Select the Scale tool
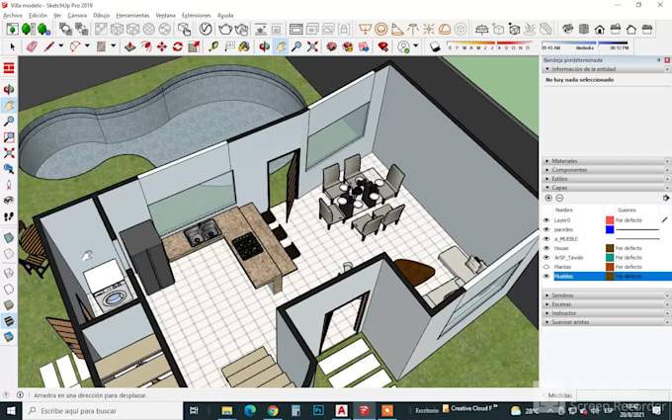 pos(194,46)
